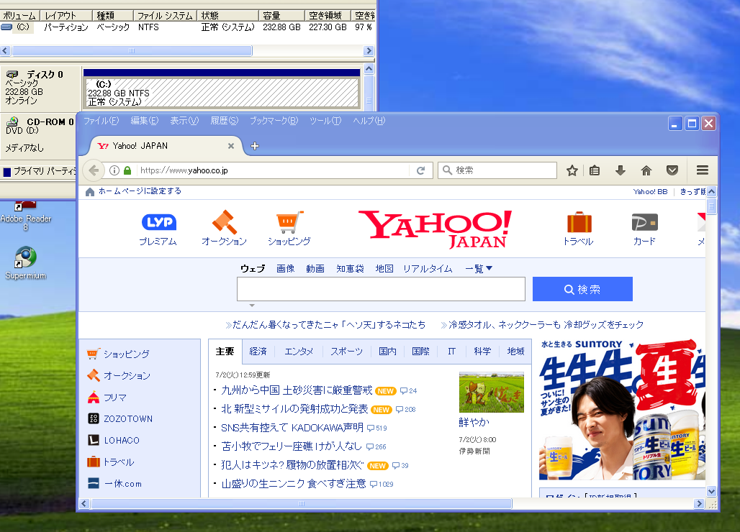Select sidebar LOHACO icon
Viewport: 740px width, 532px height.
(94, 440)
